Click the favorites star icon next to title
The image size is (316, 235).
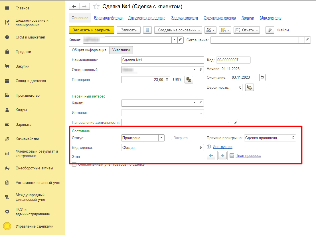click(x=96, y=6)
